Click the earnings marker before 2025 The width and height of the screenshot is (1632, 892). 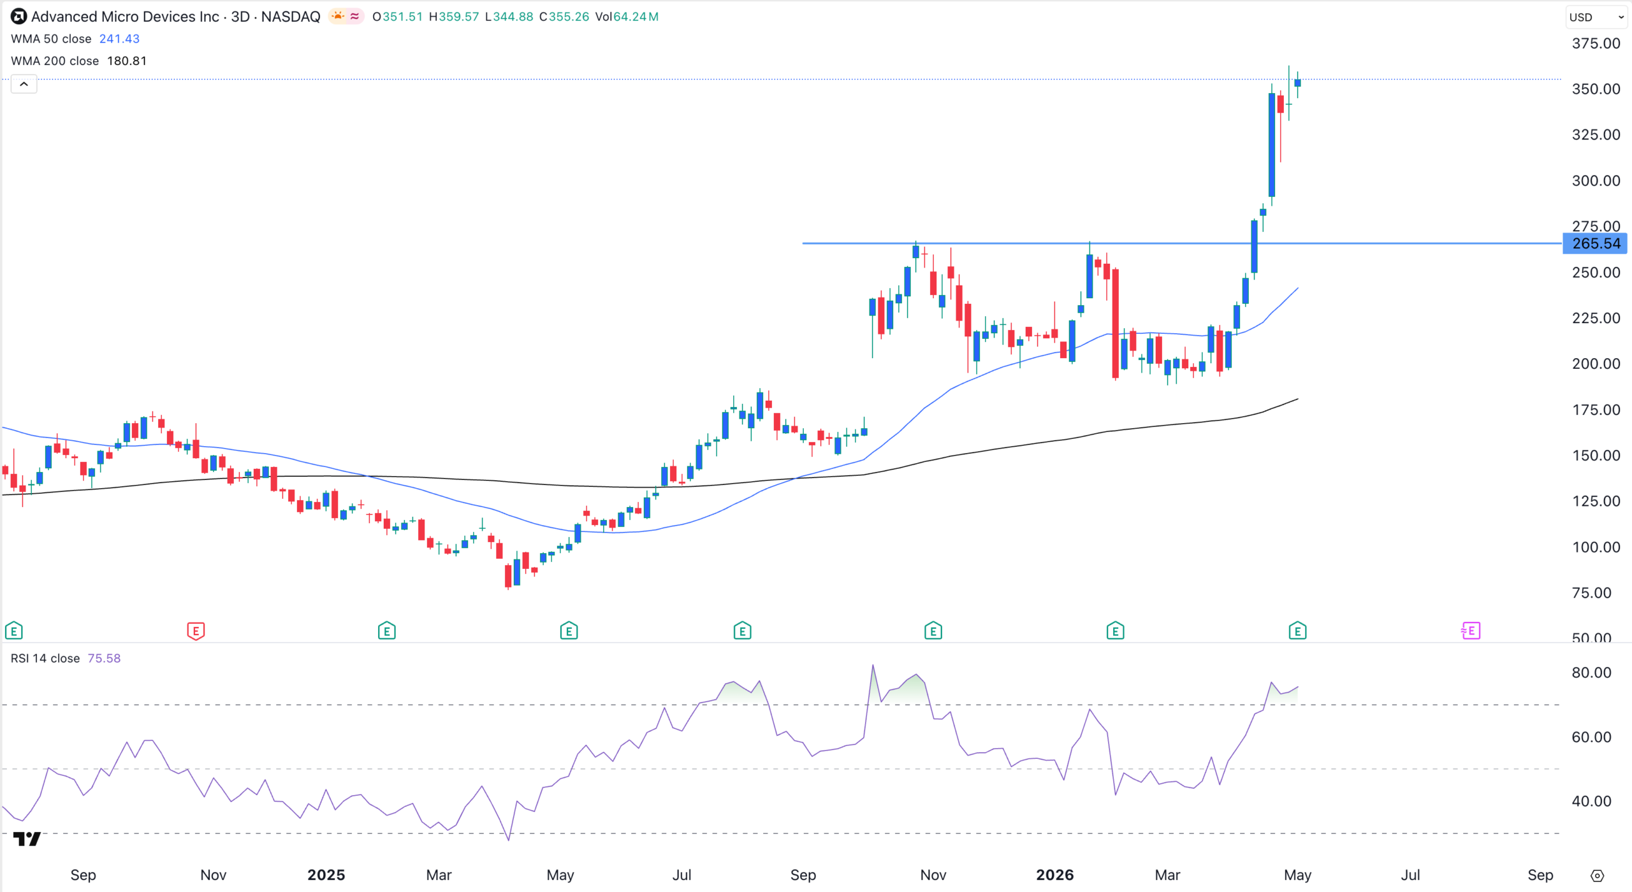(386, 631)
